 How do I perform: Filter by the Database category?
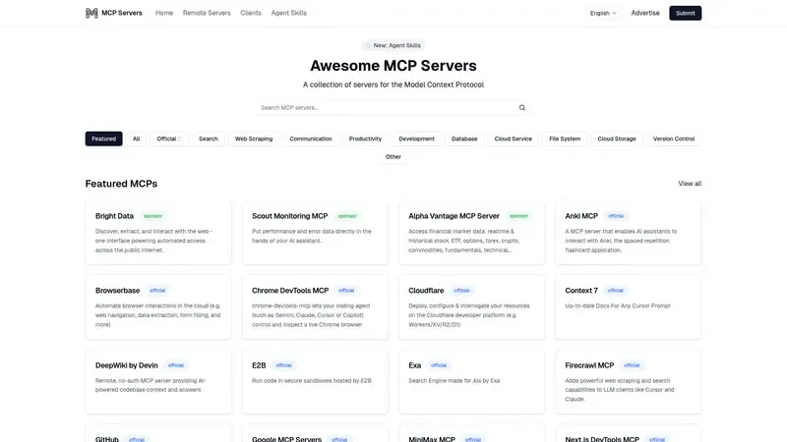pos(464,138)
